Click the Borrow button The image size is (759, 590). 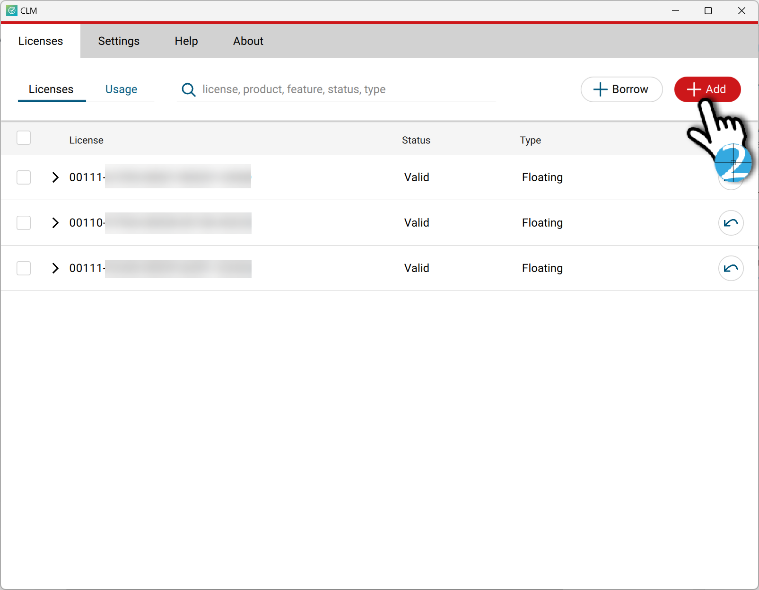pyautogui.click(x=621, y=89)
